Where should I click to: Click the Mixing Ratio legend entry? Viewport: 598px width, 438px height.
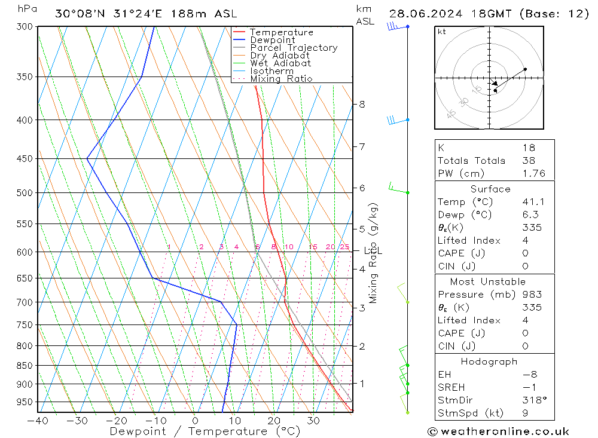tap(272, 79)
